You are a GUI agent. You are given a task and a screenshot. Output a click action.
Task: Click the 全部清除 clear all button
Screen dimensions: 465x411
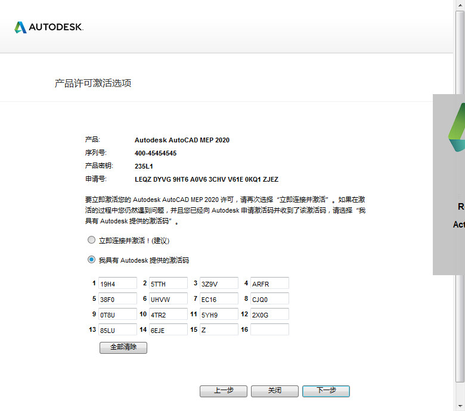tap(123, 348)
